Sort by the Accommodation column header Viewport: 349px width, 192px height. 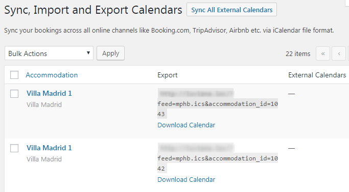click(x=52, y=75)
